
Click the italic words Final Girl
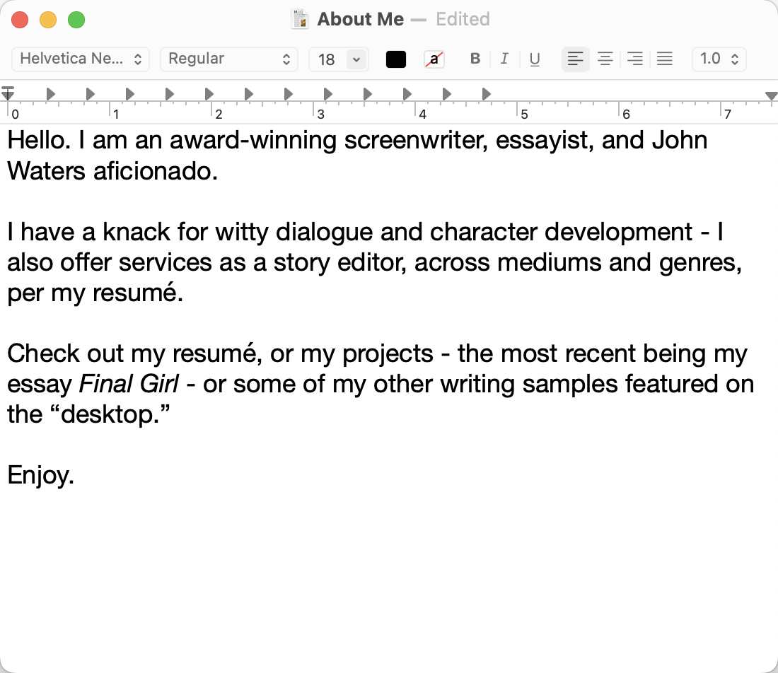(128, 384)
